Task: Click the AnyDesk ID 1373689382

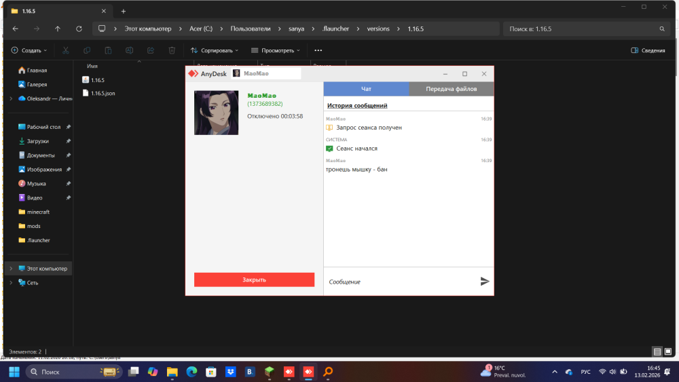Action: coord(265,104)
